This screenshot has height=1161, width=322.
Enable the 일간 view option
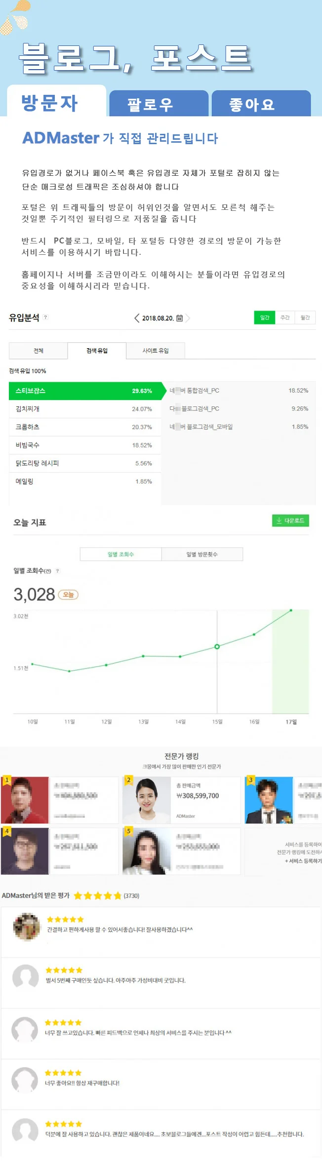[x=264, y=318]
